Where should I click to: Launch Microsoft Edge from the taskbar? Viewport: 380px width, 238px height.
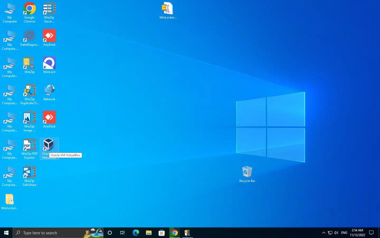click(x=136, y=233)
